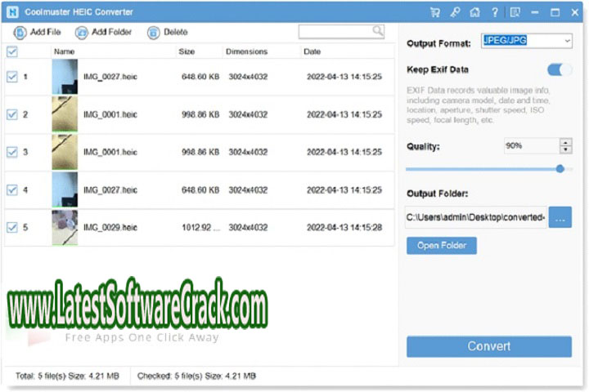Viewport: 589px width, 392px height.
Task: Click the Add Folder toolbar icon
Action: [x=81, y=33]
